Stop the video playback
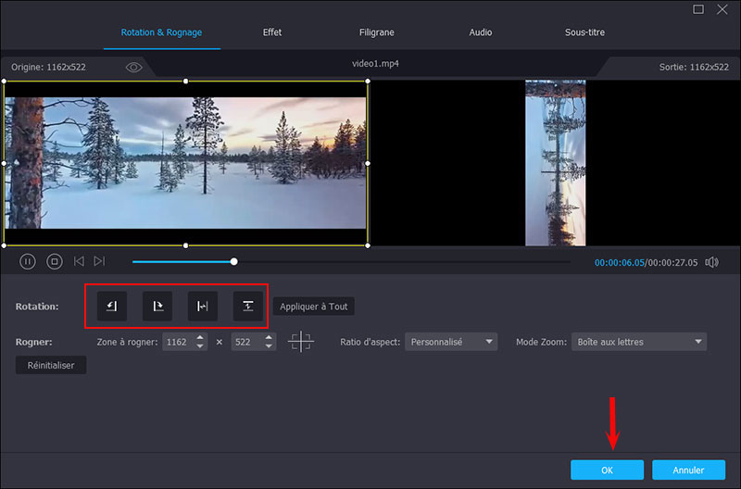This screenshot has width=741, height=489. tap(55, 262)
